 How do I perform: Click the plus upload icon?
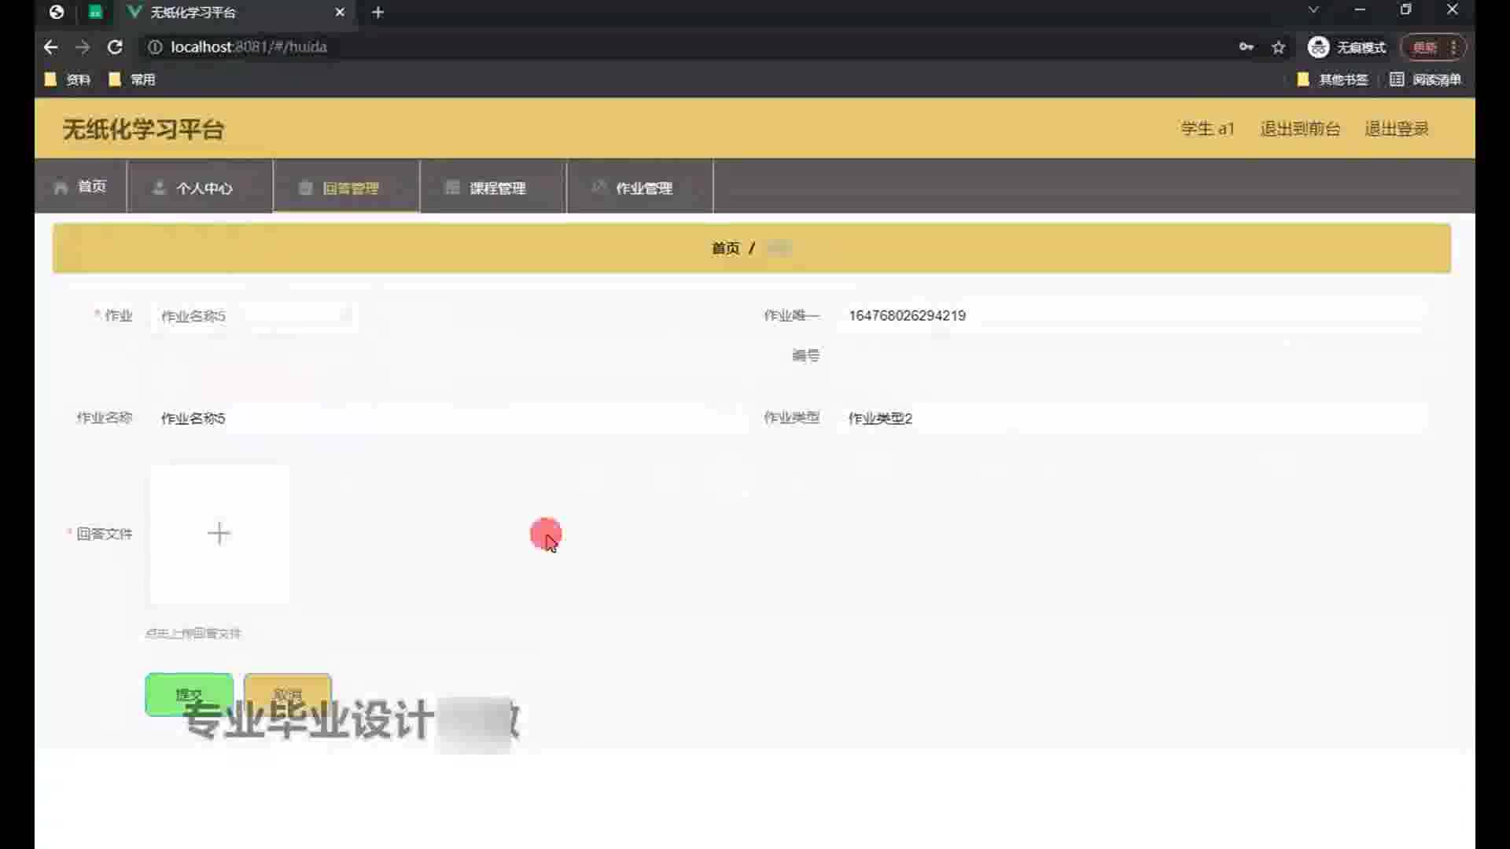(x=219, y=534)
